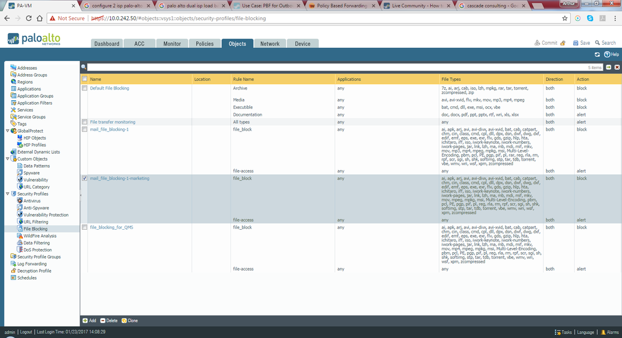
Task: Check the Default File Blocking checkbox
Action: point(85,88)
